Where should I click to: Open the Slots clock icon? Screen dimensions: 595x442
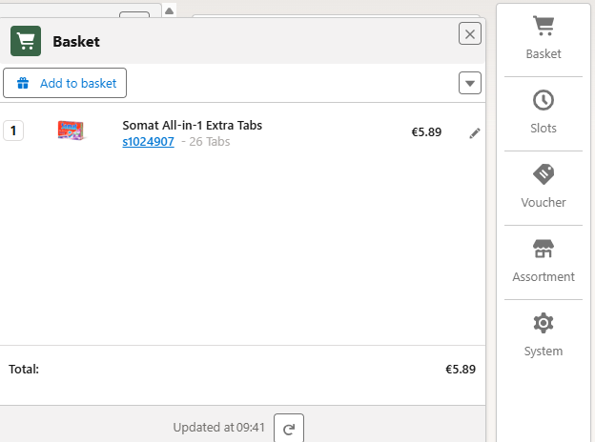point(544,100)
